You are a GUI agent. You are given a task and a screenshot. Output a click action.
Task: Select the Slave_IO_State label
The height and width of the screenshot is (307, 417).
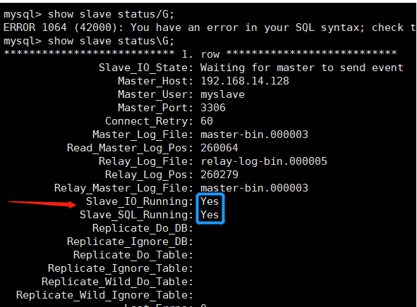click(x=146, y=68)
